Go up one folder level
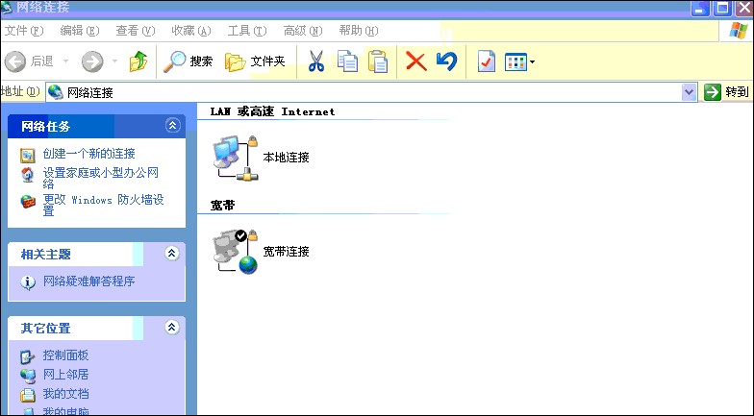This screenshot has height=416, width=754. (138, 61)
